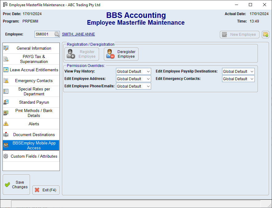Open Edit Employee Payslip Destinations dropdown

click(x=238, y=72)
